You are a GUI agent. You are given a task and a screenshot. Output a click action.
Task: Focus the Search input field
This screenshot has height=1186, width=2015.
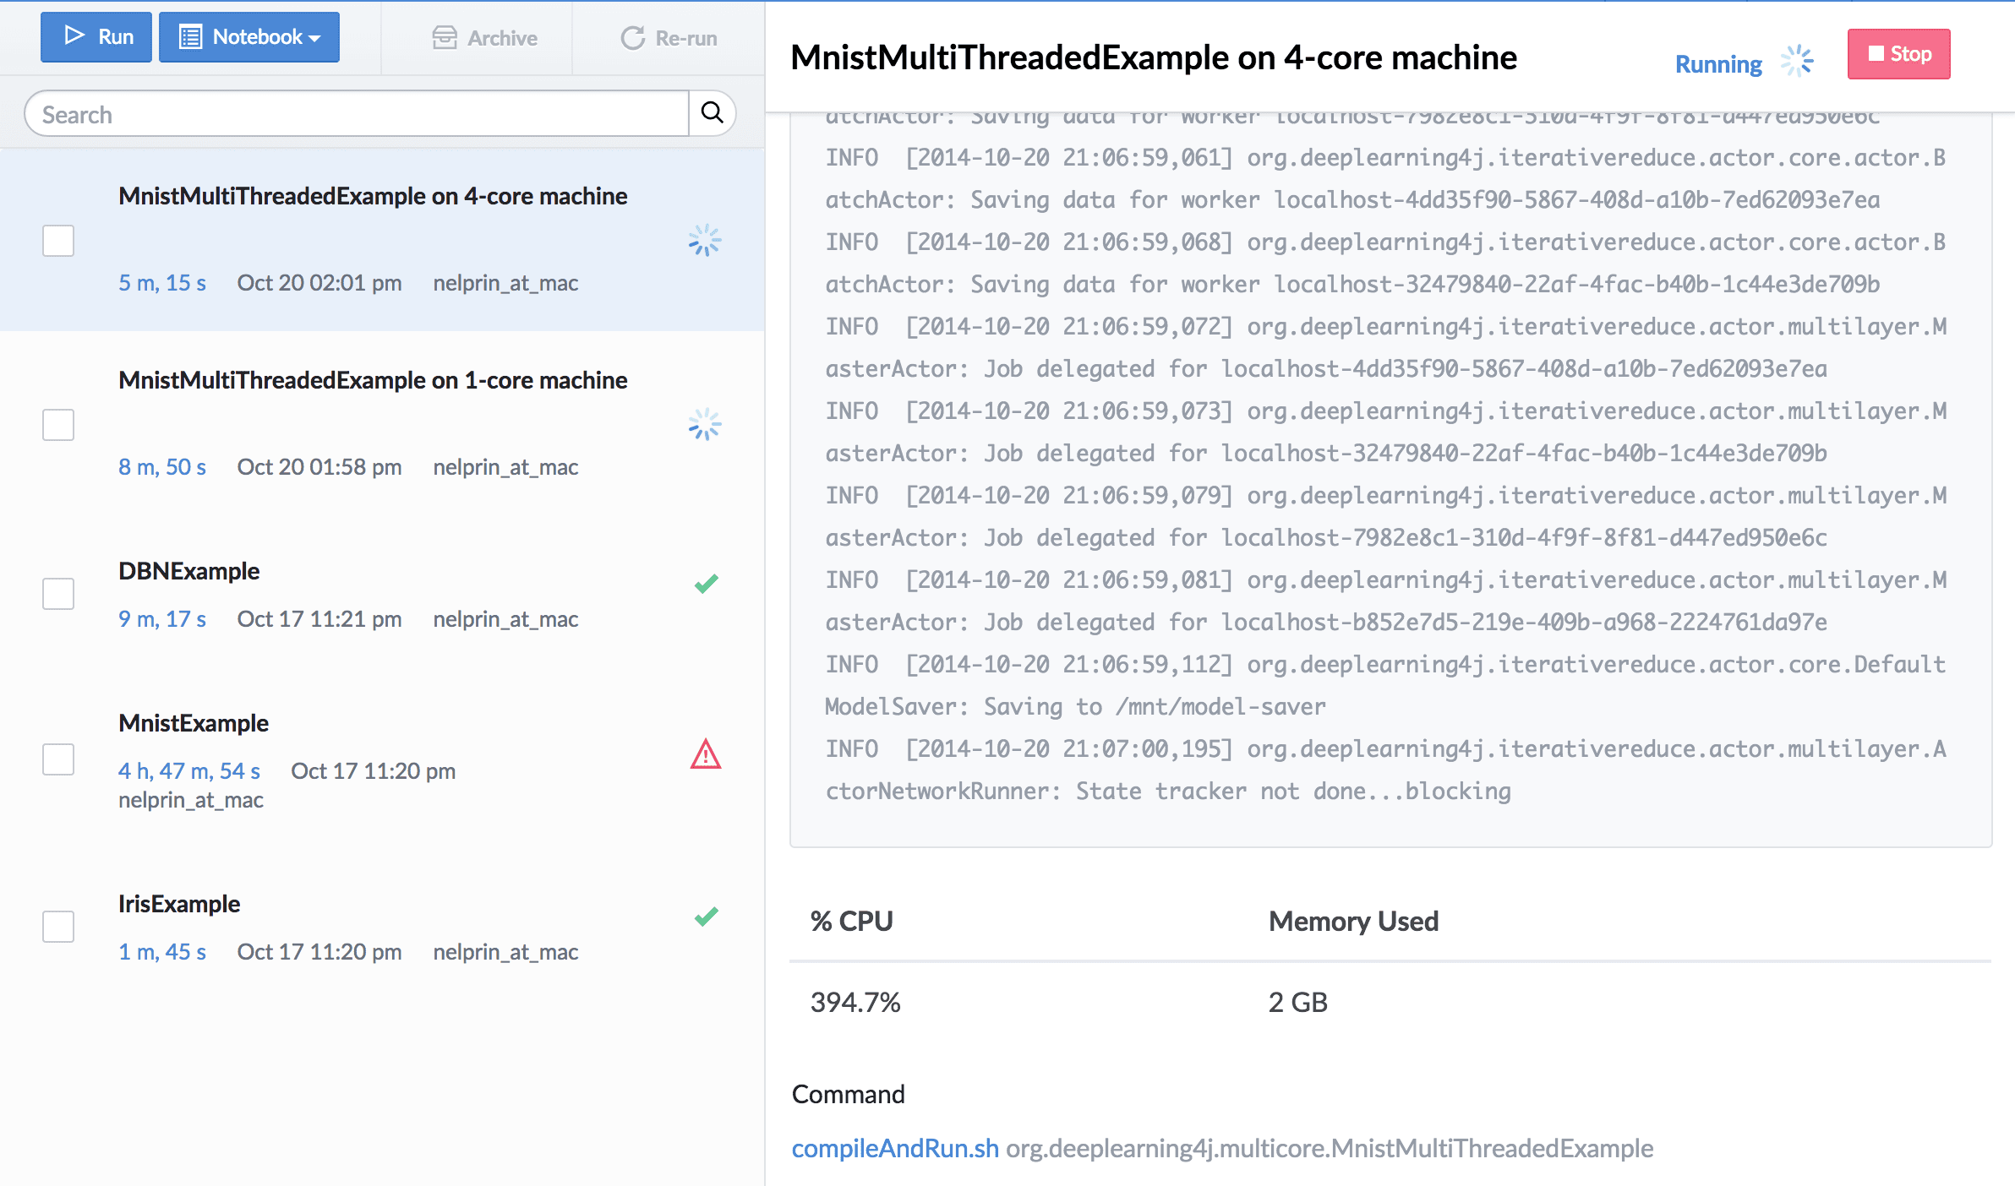pos(357,114)
